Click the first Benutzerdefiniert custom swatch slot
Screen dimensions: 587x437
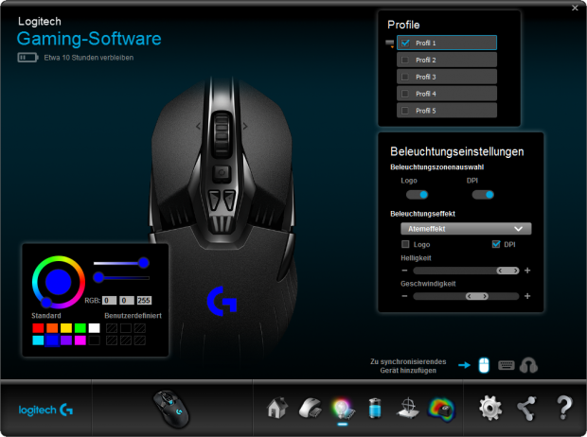pyautogui.click(x=112, y=328)
